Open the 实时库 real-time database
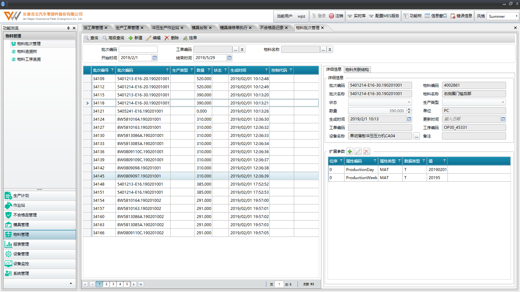Image resolution: width=520 pixels, height=292 pixels. pyautogui.click(x=357, y=16)
